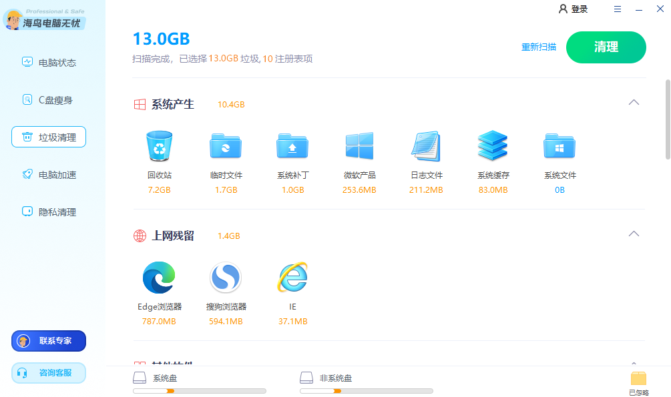Click the vertical scrollbar on the right
The width and height of the screenshot is (671, 397).
[x=667, y=120]
